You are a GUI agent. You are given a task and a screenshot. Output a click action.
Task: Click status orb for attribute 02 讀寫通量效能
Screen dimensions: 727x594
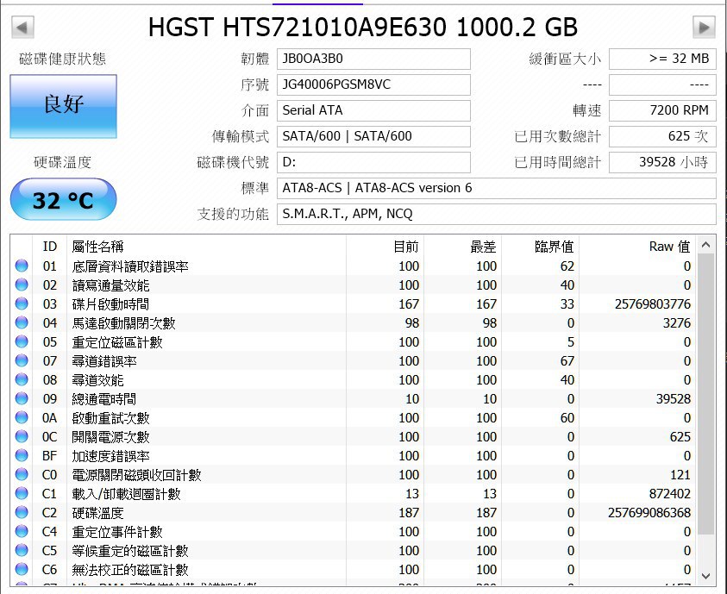[22, 285]
